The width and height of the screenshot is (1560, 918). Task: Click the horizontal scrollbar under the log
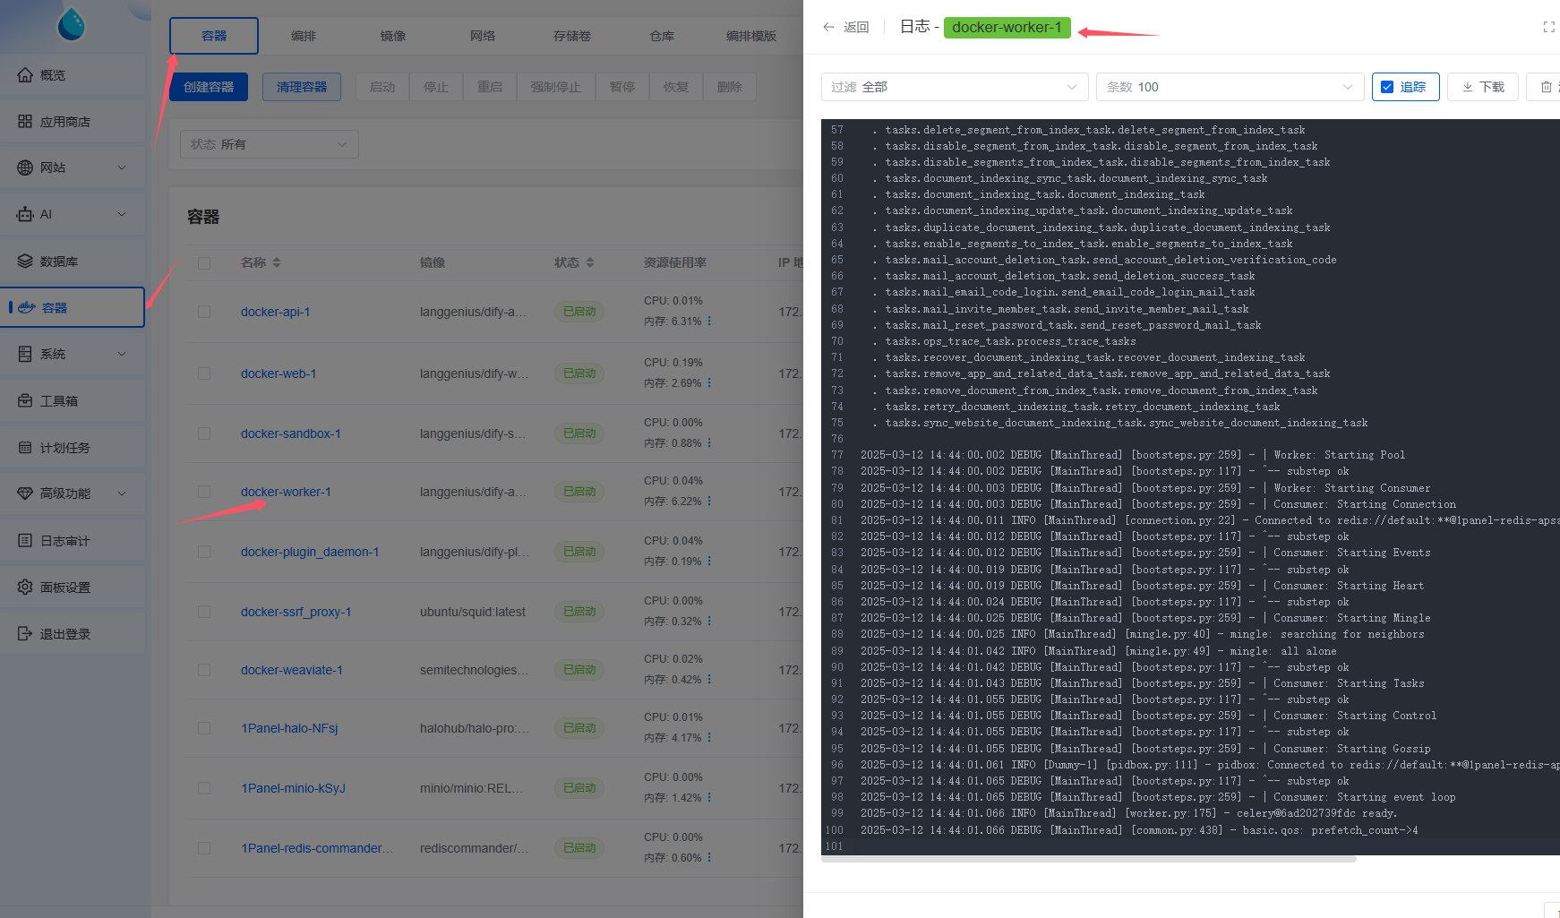1088,859
